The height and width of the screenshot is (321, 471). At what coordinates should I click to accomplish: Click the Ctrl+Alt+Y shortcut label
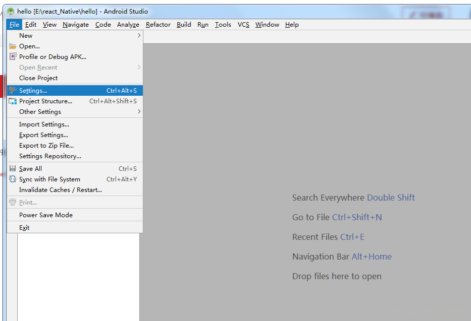[122, 179]
